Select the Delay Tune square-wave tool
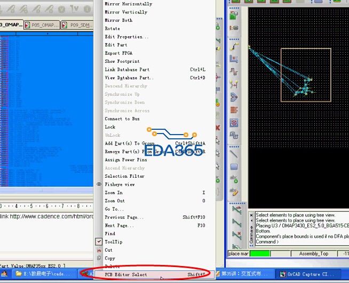349x283 pixels. (234, 72)
